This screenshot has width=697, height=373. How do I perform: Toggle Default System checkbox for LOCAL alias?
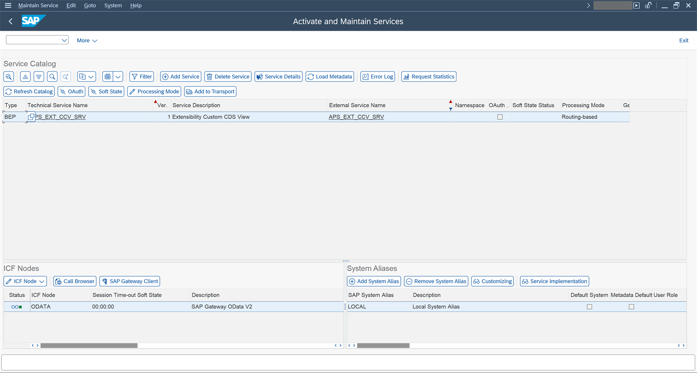point(589,307)
